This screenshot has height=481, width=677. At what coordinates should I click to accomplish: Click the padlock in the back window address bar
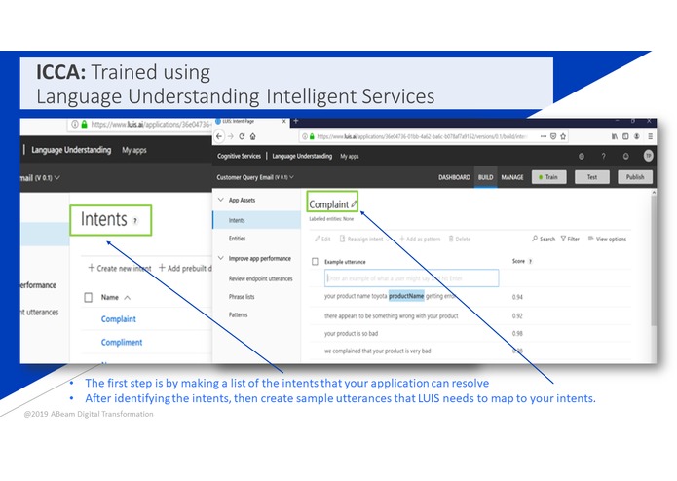click(x=85, y=125)
